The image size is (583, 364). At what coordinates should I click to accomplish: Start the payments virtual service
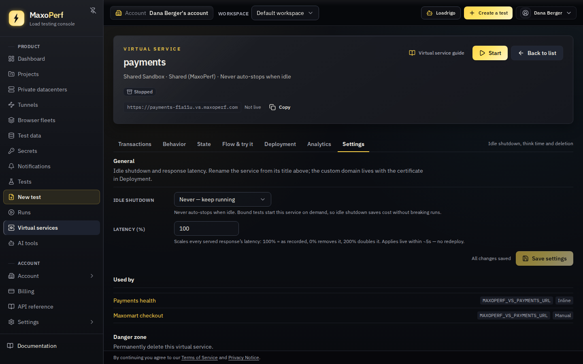pyautogui.click(x=490, y=53)
